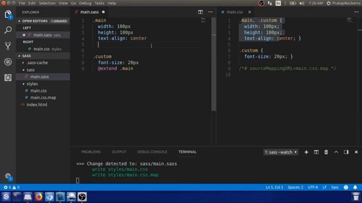Change indentation via 'Spaces: 2'
362x203 pixels.
click(x=295, y=187)
